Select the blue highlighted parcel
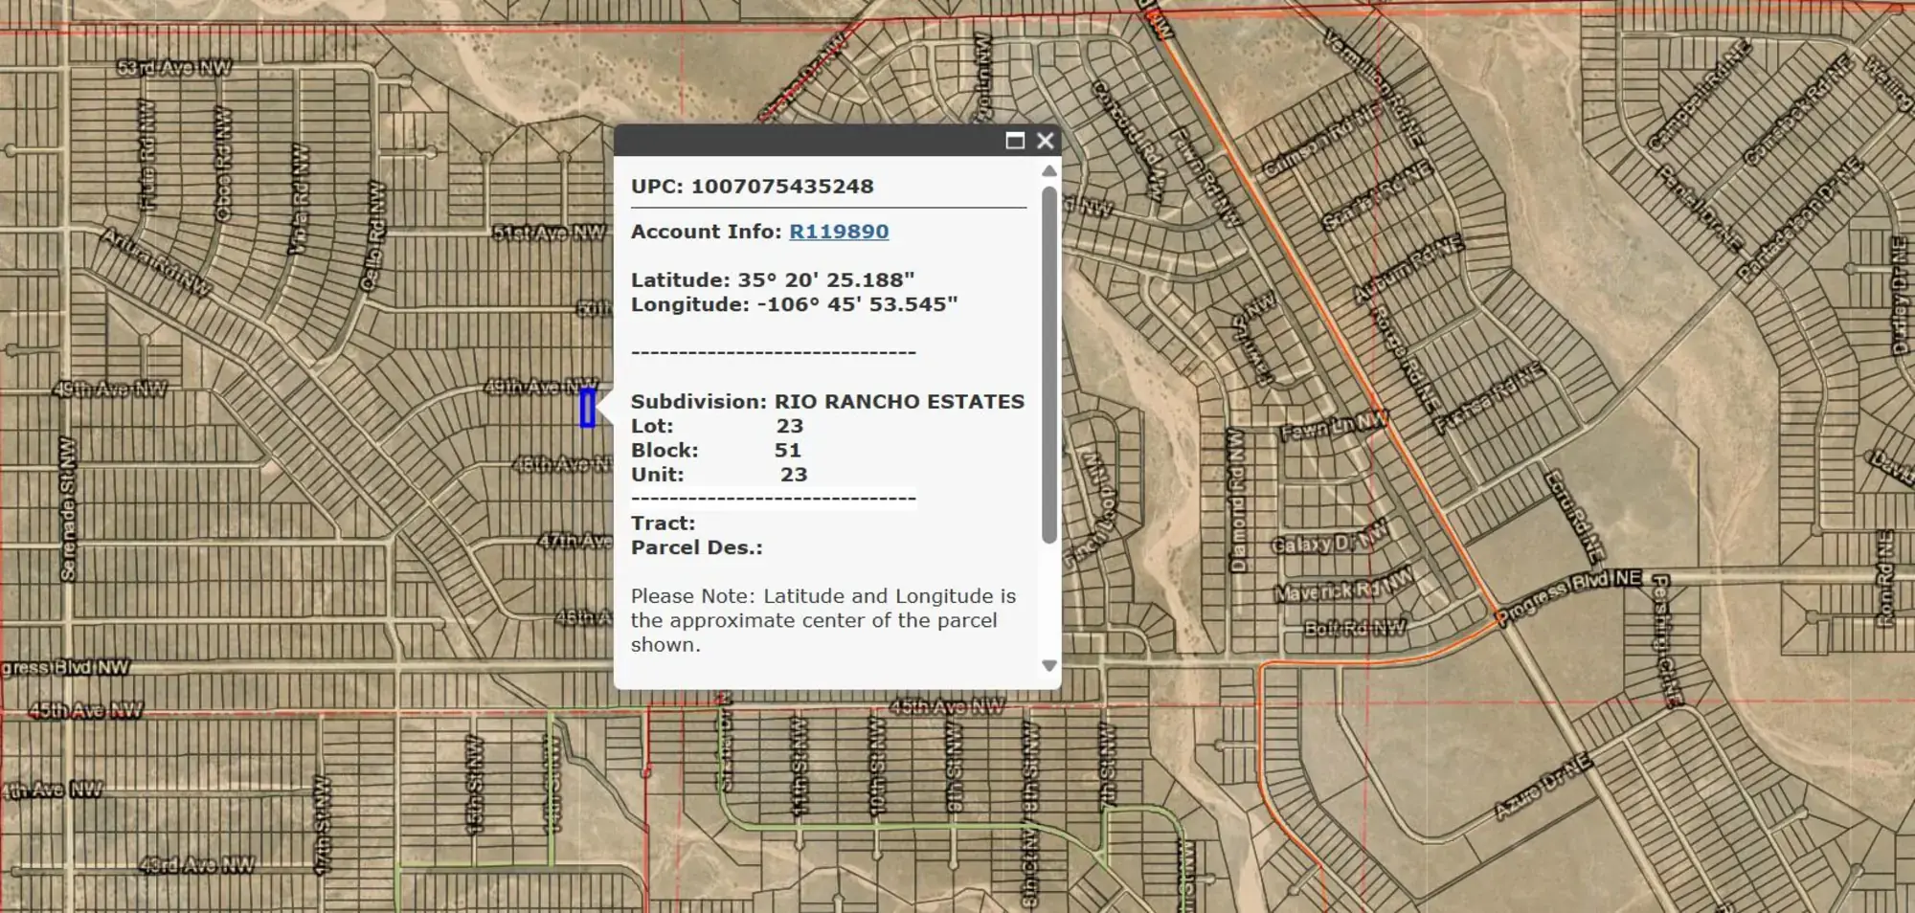Viewport: 1915px width, 913px height. [x=588, y=409]
